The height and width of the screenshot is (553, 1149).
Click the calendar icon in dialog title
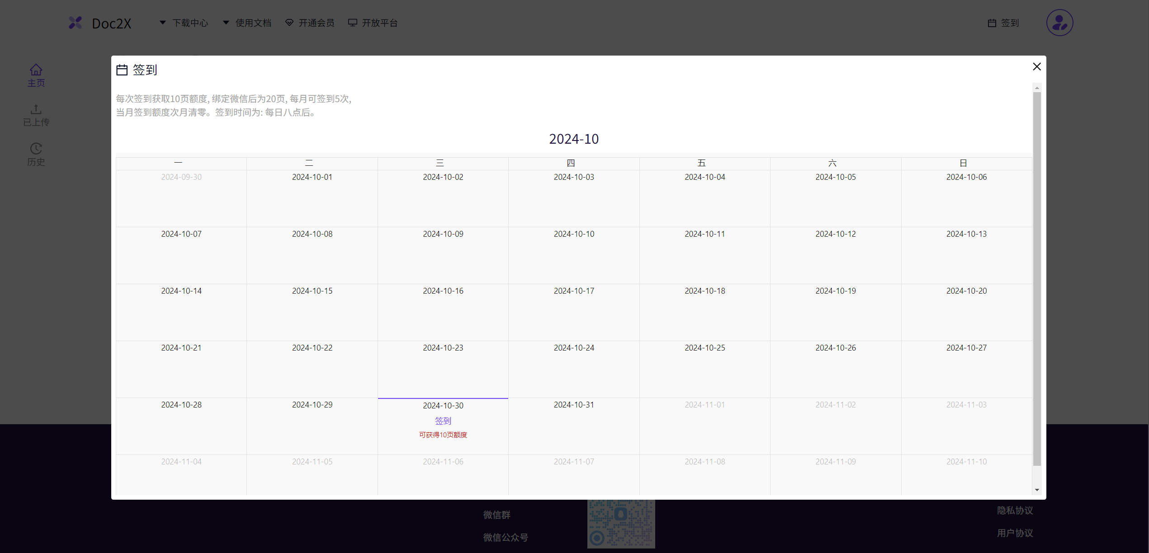pyautogui.click(x=122, y=70)
